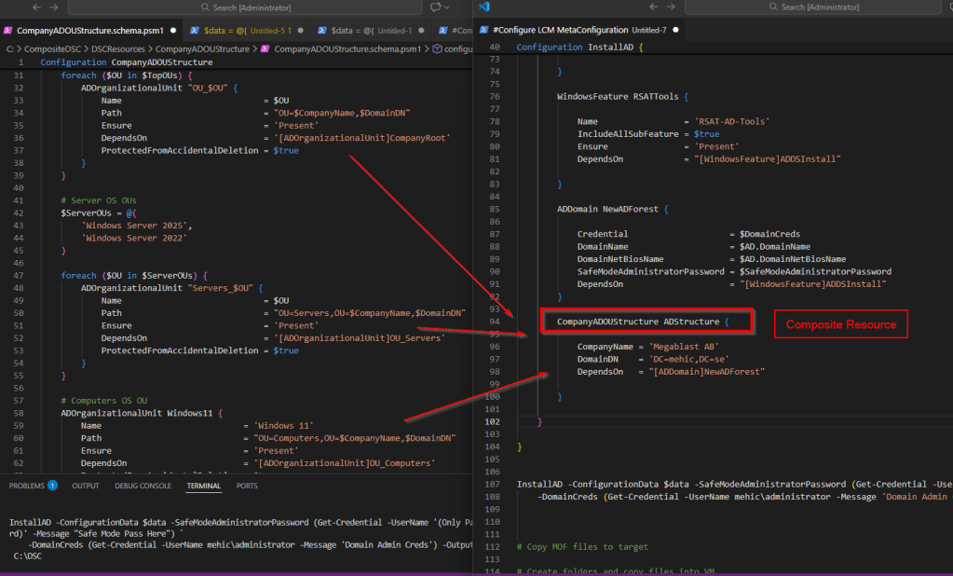Image resolution: width=953 pixels, height=576 pixels.
Task: Click the problems count badge showing 1
Action: pos(52,485)
